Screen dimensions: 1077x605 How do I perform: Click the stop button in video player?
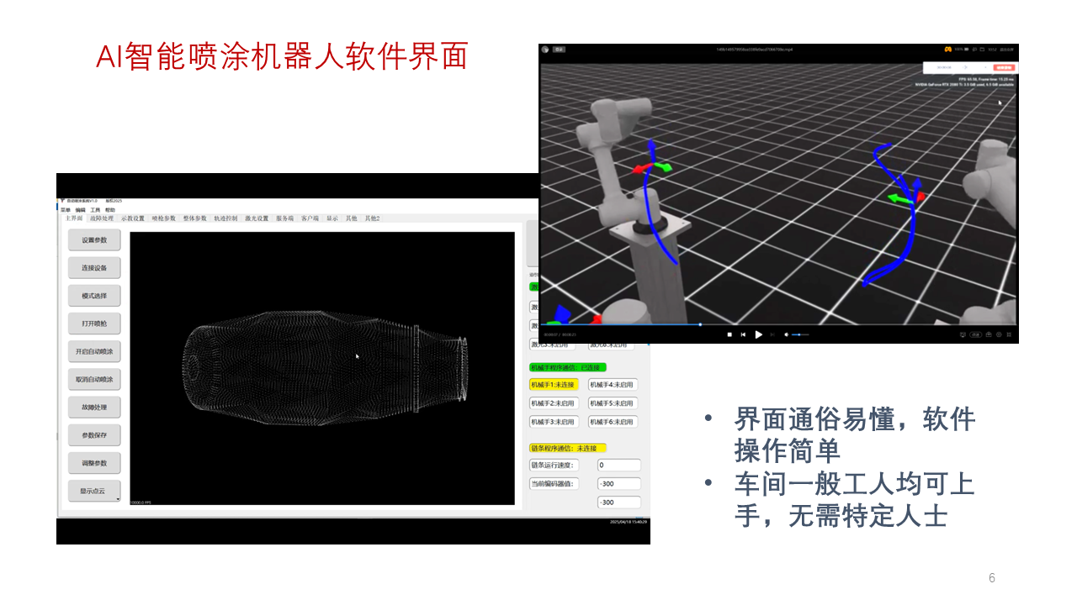coord(729,334)
